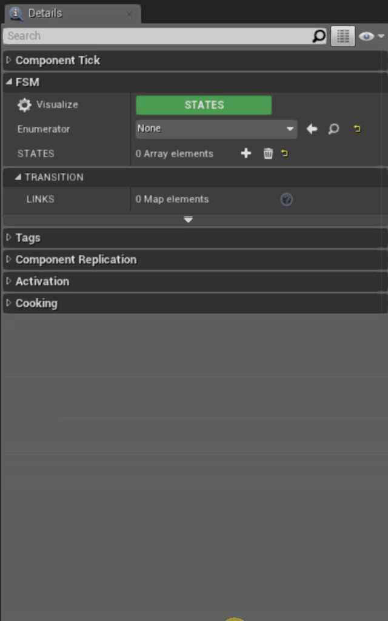Reset Enumerator to default value
Screen dimensions: 388x621
[x=357, y=129]
